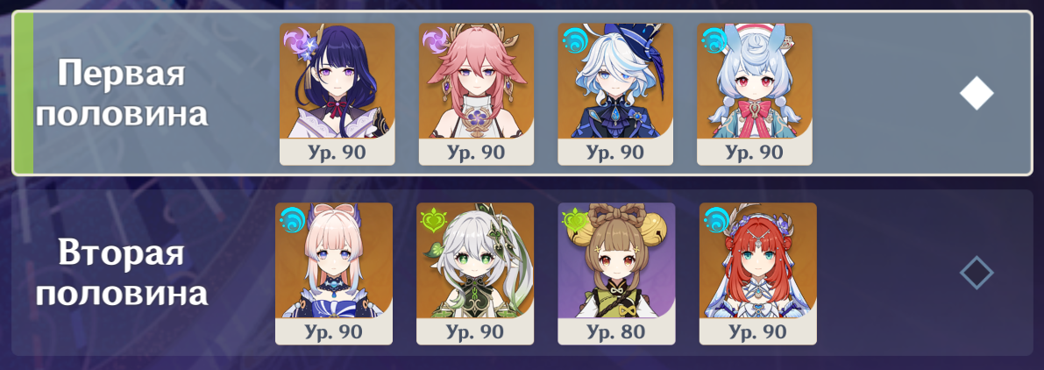Screen dimensions: 1044x370
Task: Select the green-eyed Dendro character with side ponytail
Action: coord(475,274)
